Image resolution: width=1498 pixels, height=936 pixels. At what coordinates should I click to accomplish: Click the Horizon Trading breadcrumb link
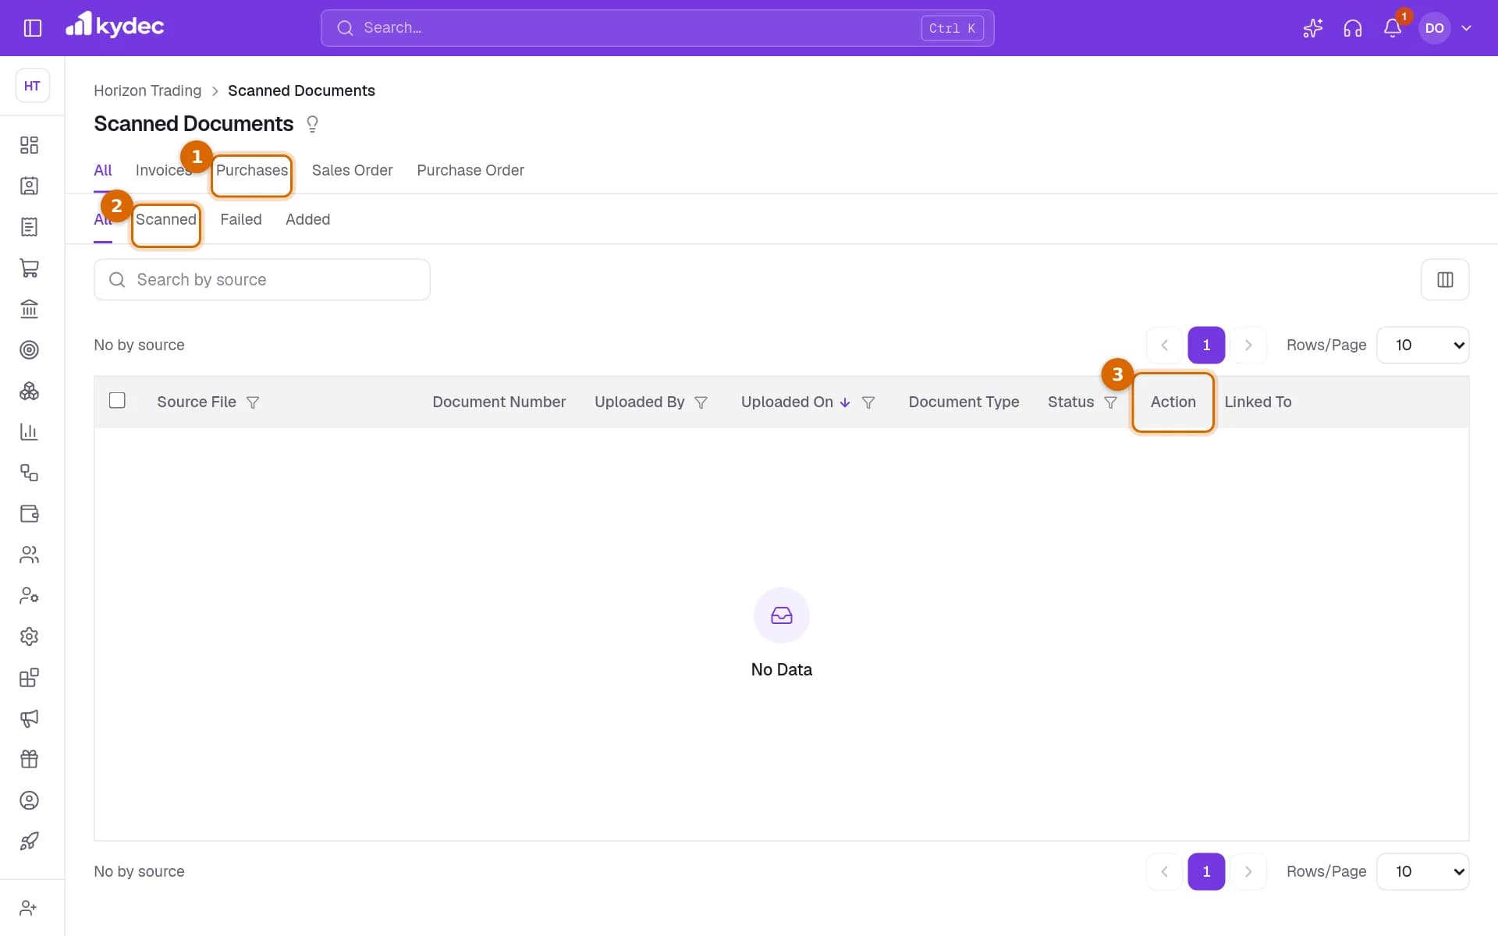(x=147, y=90)
